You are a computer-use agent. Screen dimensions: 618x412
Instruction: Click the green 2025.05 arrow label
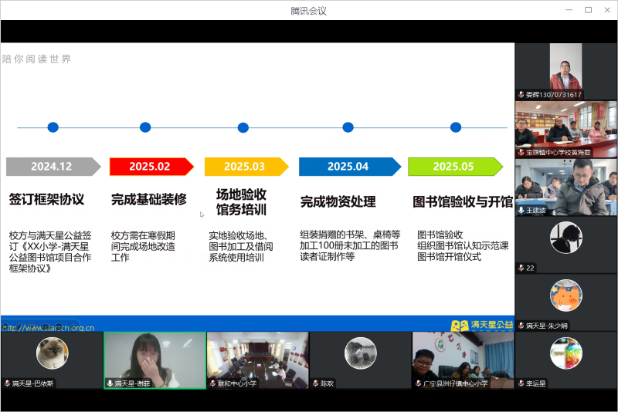click(x=455, y=167)
